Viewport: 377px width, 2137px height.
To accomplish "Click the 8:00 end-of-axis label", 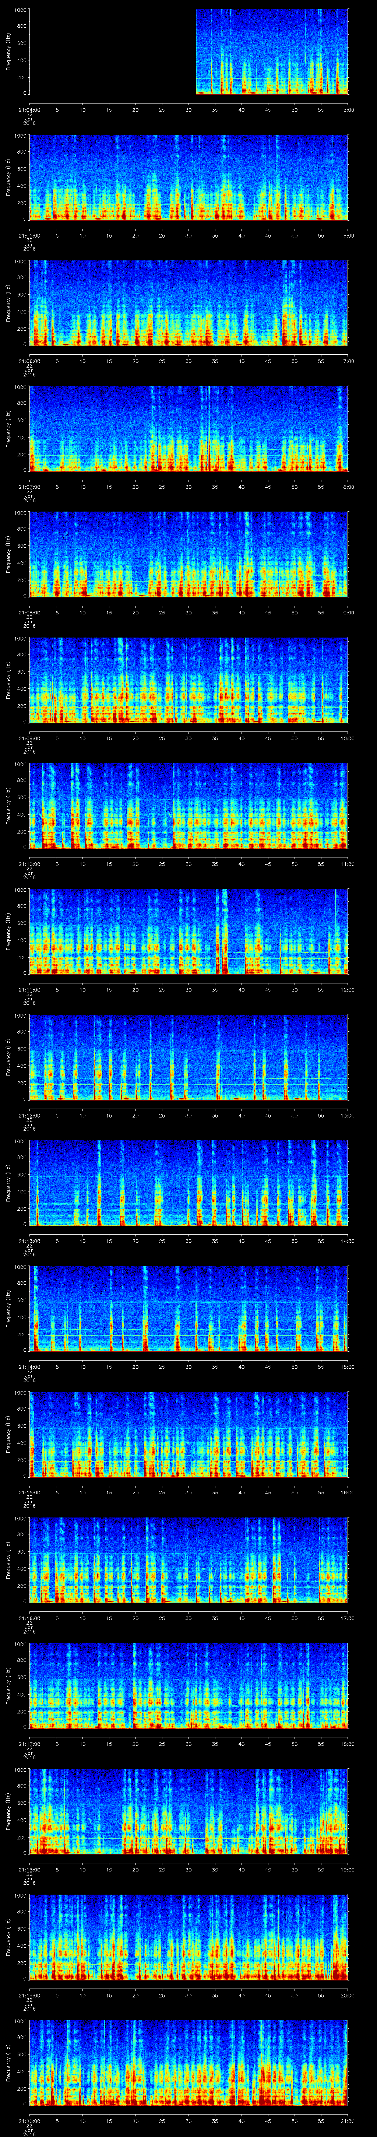I will (348, 487).
